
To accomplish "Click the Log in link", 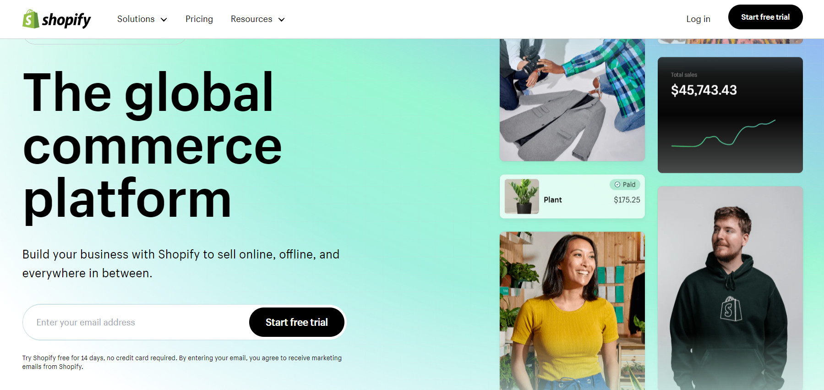I will coord(698,19).
